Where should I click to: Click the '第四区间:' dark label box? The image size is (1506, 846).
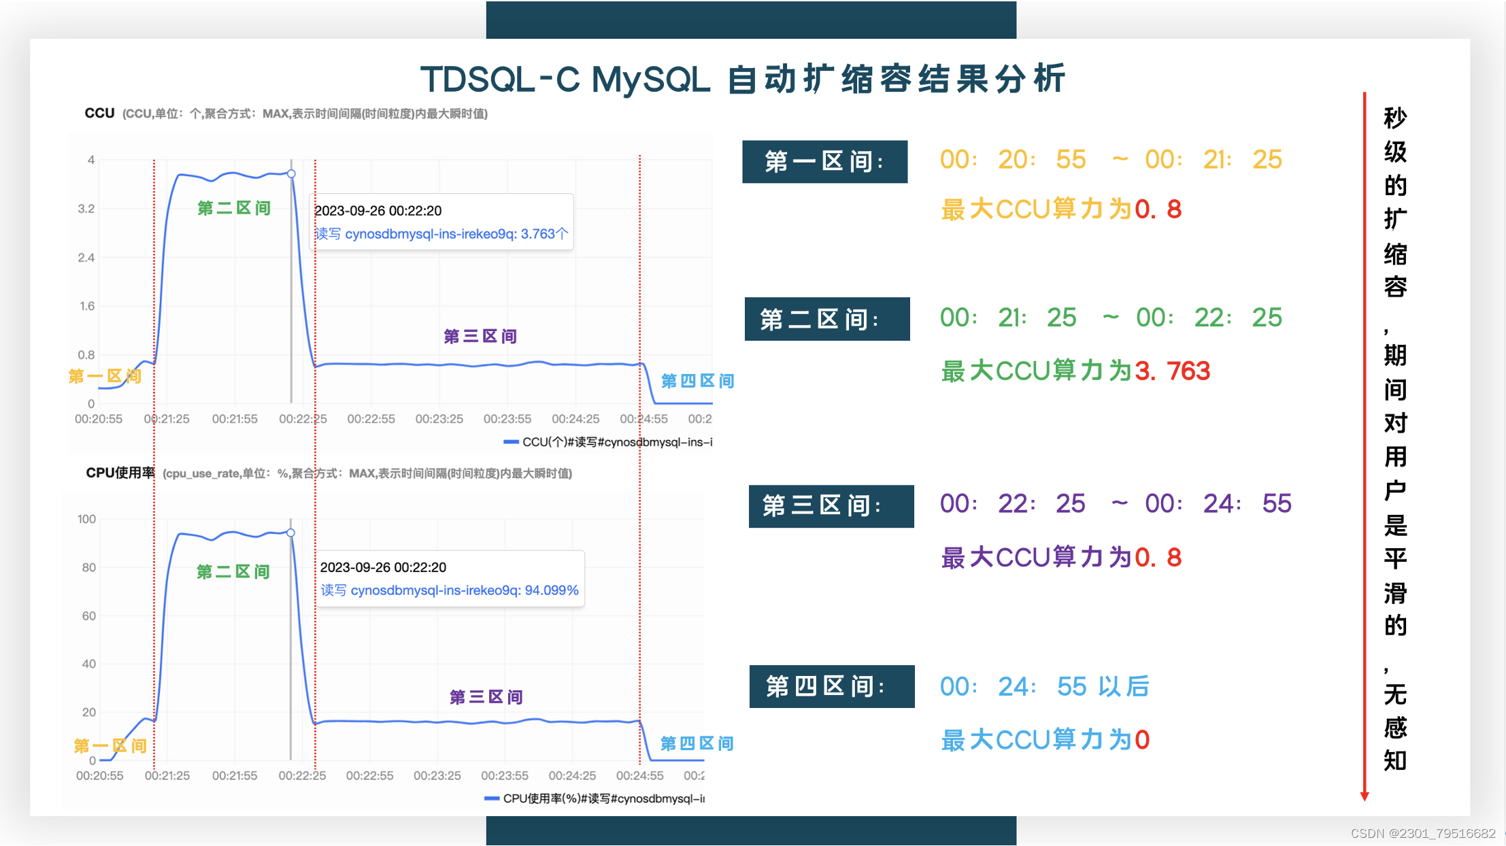pos(832,686)
